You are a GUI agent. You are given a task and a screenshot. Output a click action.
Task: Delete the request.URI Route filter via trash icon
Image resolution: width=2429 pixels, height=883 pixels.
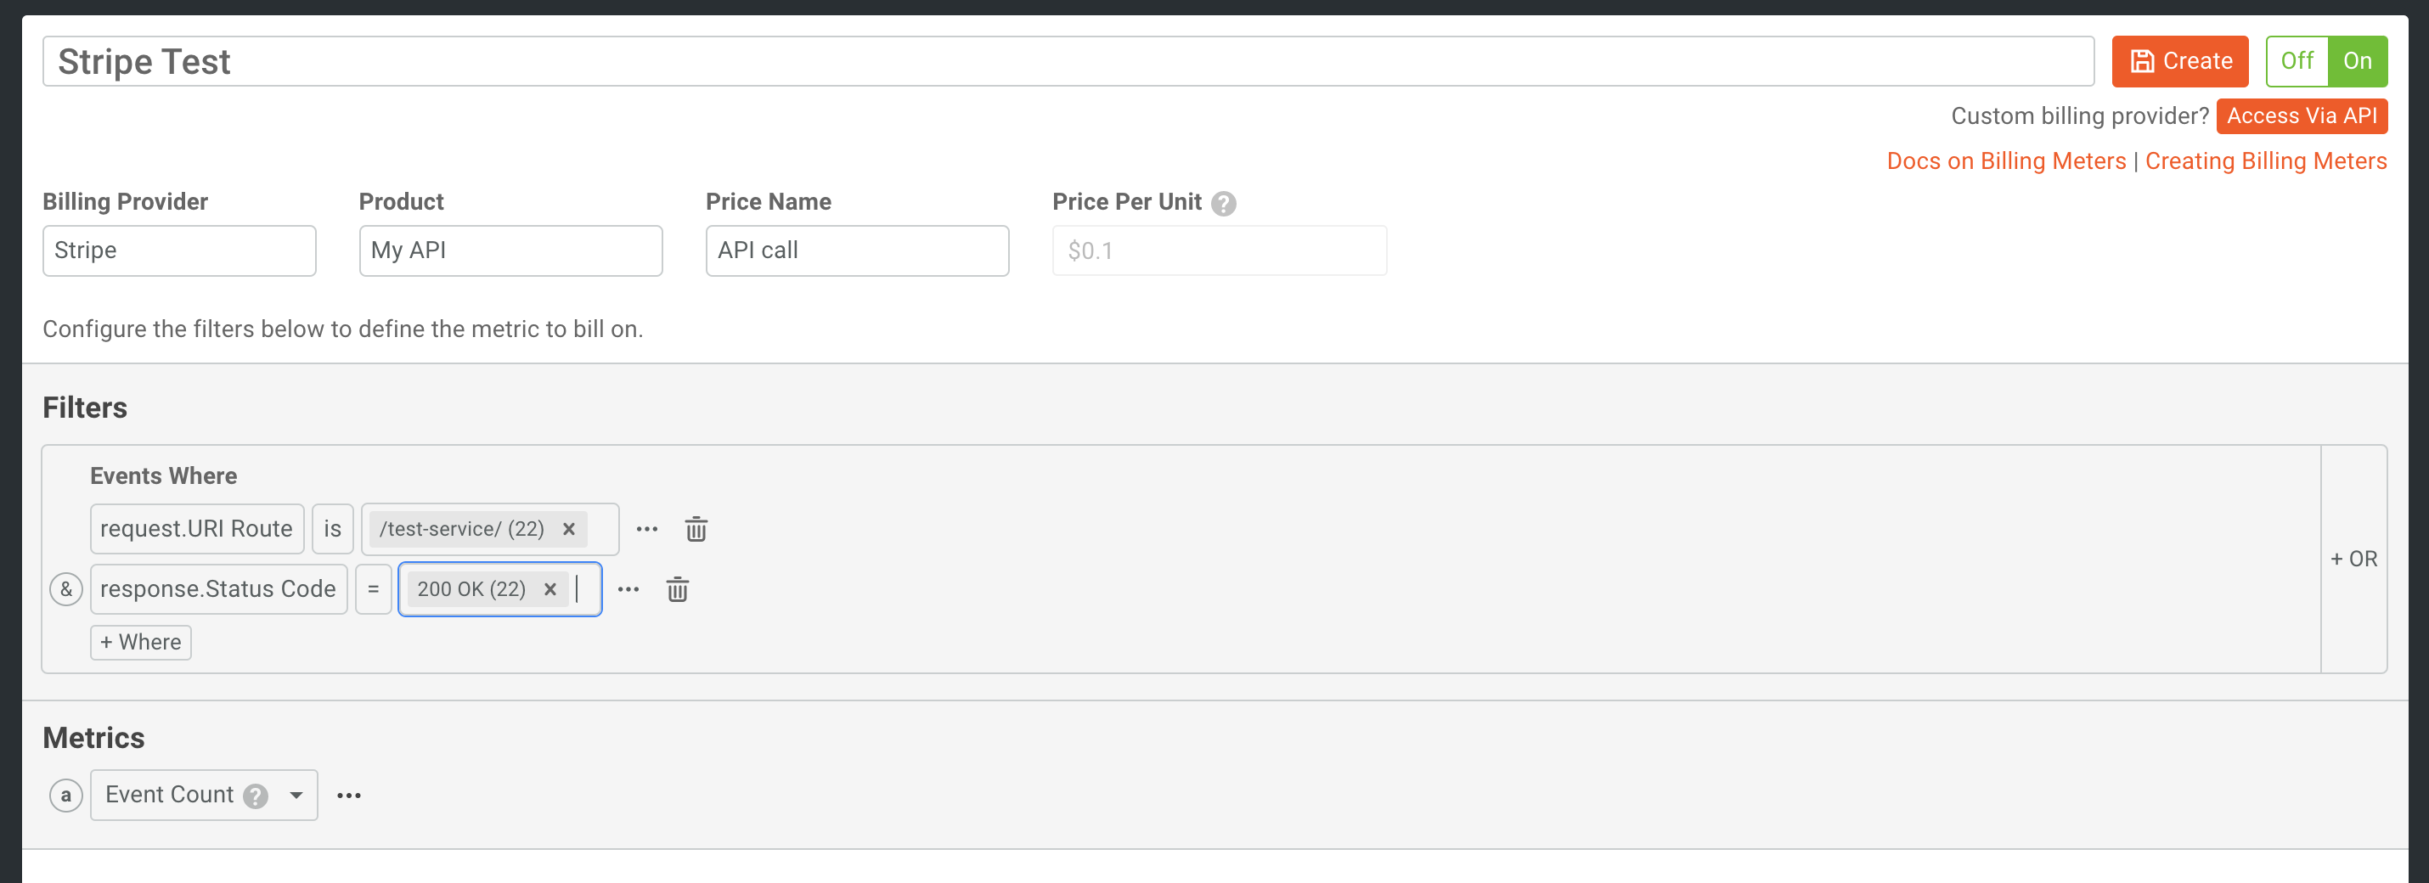click(x=696, y=529)
